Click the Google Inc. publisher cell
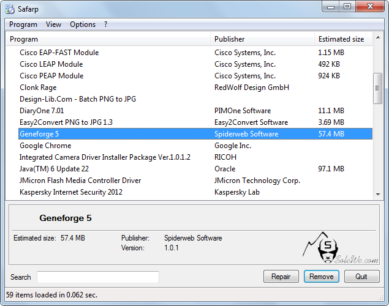Viewport: 389px width, 306px height. pos(233,146)
